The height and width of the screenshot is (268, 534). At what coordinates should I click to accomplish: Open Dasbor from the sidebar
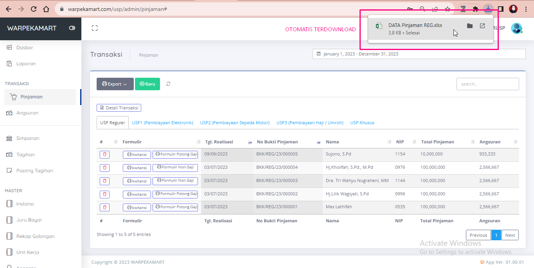click(25, 48)
